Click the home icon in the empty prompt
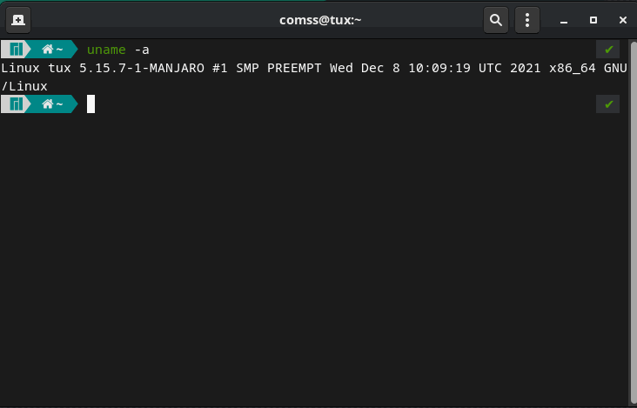The image size is (637, 408). (x=48, y=104)
